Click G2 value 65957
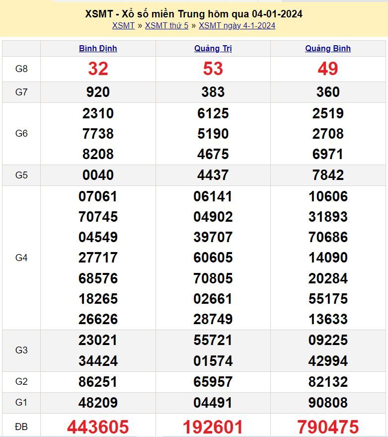This screenshot has width=388, height=437. [213, 382]
